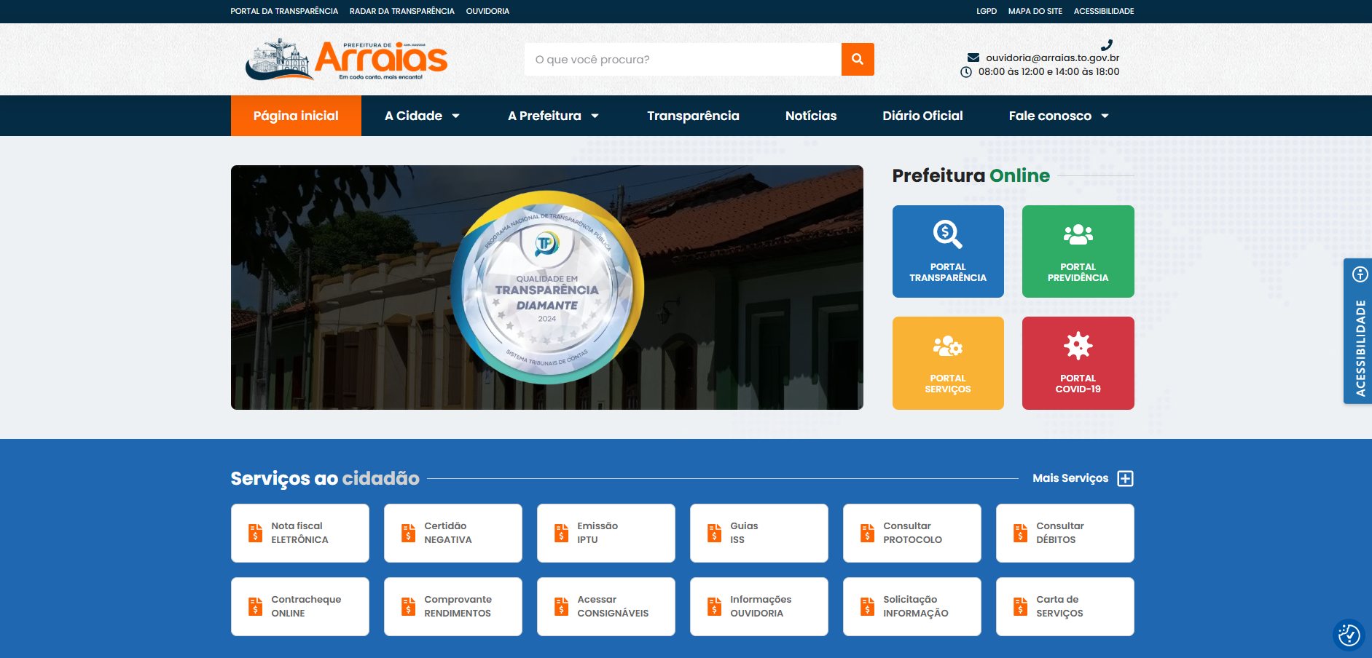The image size is (1372, 658).
Task: Open the Diário Oficial menu item
Action: click(x=922, y=116)
